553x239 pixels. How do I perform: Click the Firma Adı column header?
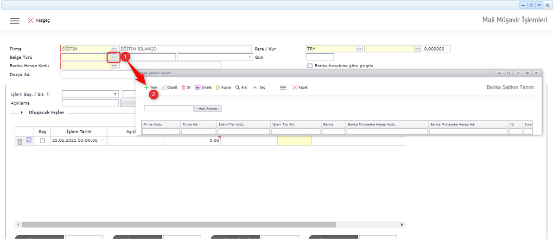tap(198, 124)
